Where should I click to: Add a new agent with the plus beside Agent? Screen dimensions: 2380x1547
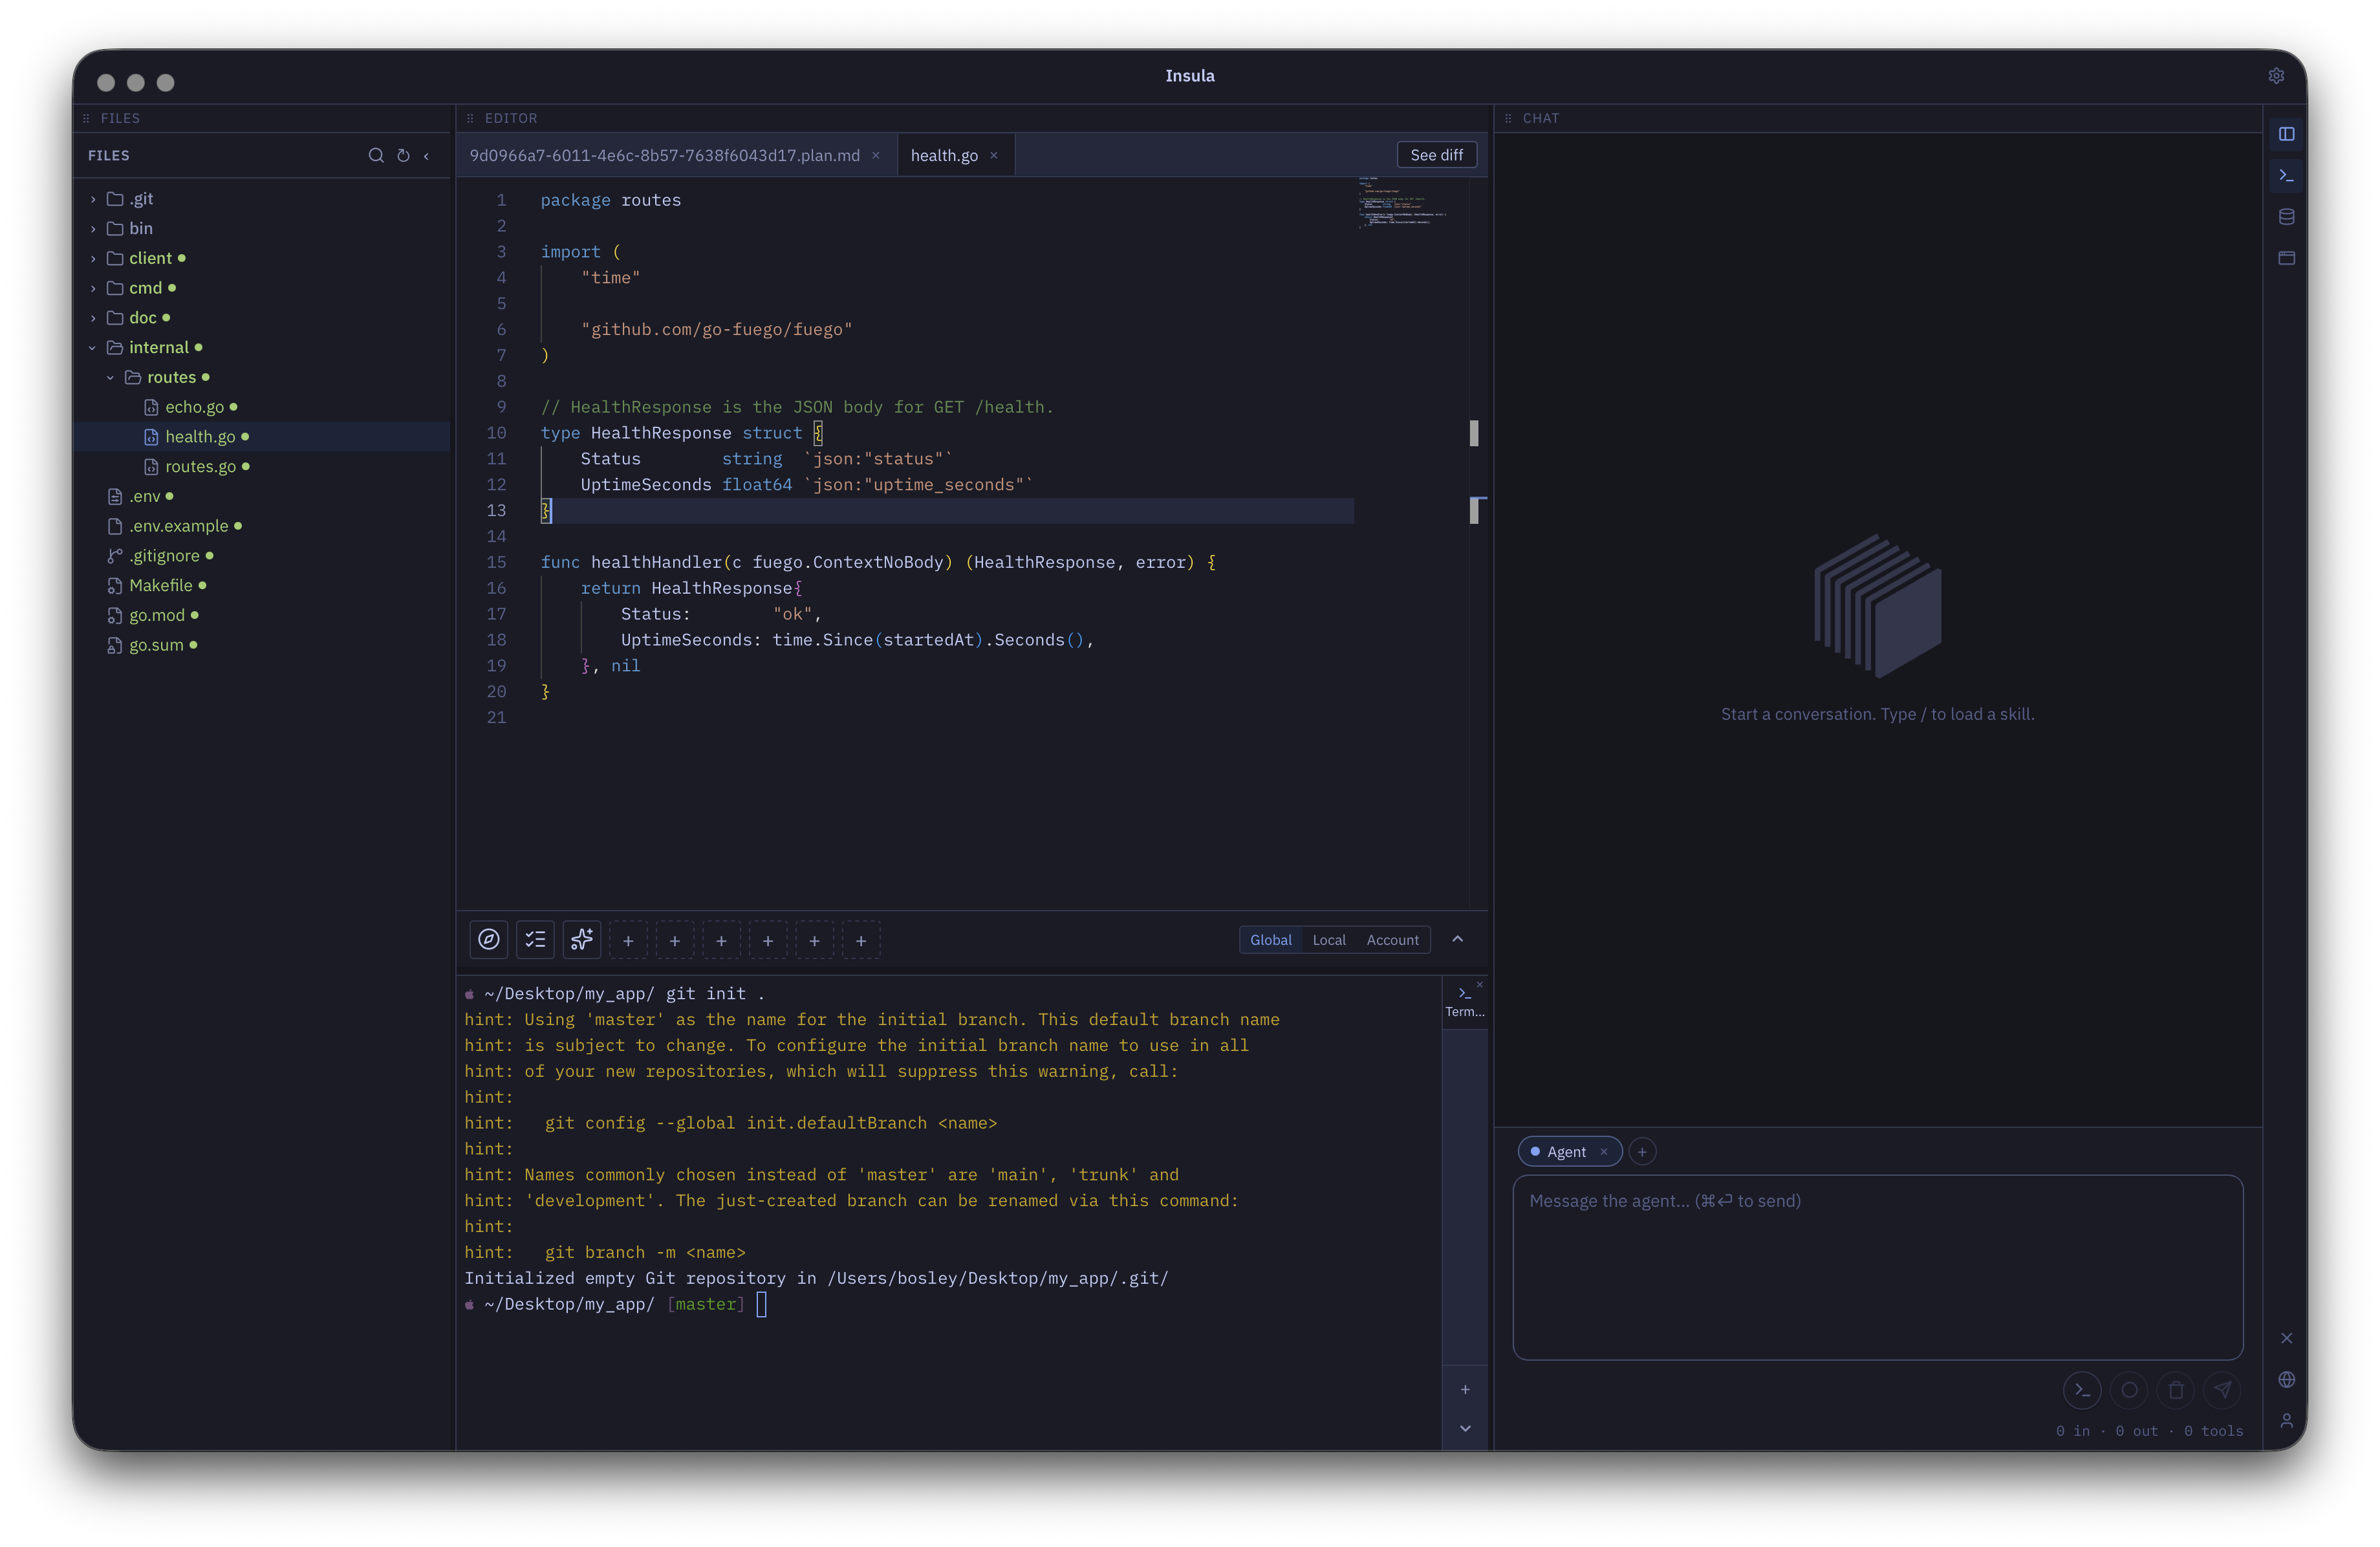(x=1642, y=1152)
